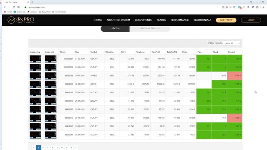Open a new browser tab with plus

tap(32, 2)
